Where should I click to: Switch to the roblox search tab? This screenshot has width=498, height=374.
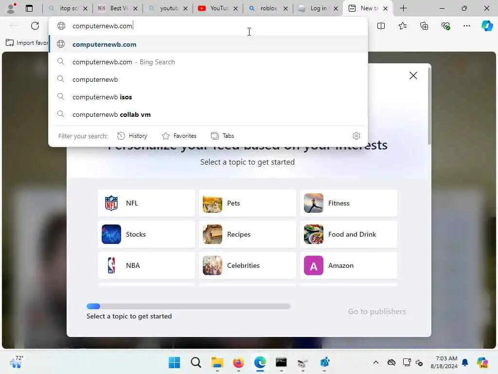[x=268, y=8]
